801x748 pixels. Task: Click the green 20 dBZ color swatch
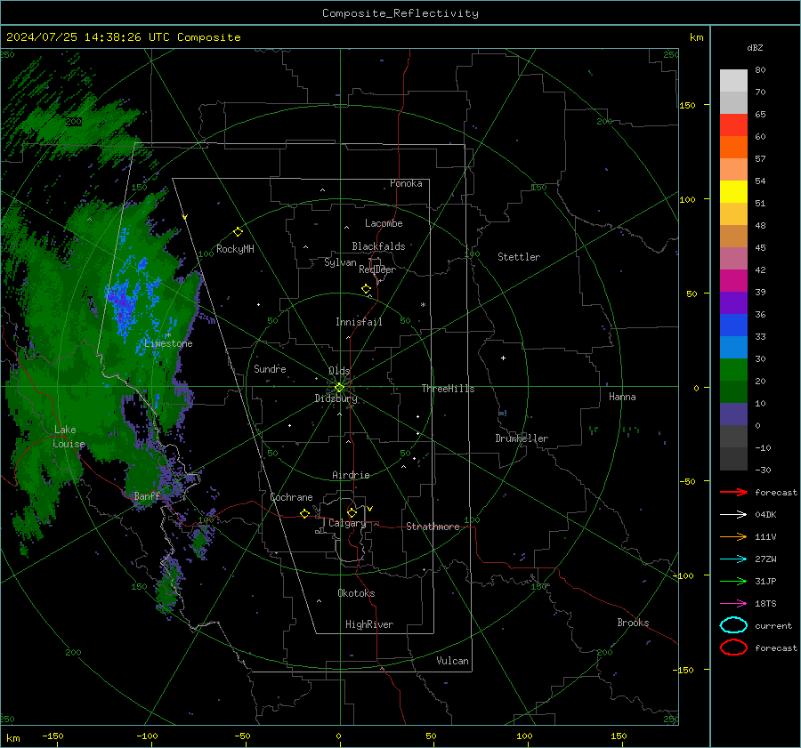point(733,369)
